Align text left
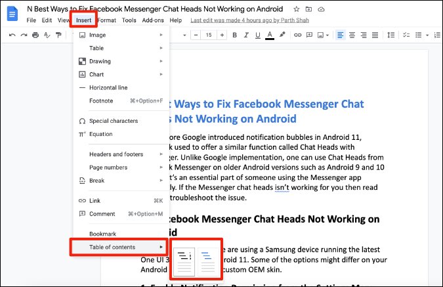Screen dimensions: 443x287 pos(341,35)
